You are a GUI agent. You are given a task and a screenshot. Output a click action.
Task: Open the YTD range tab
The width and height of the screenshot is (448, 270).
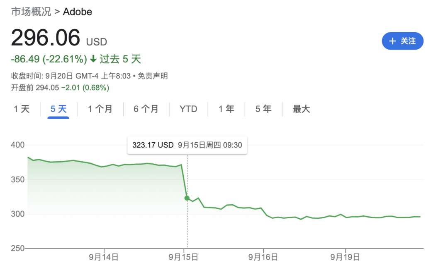[x=188, y=109]
